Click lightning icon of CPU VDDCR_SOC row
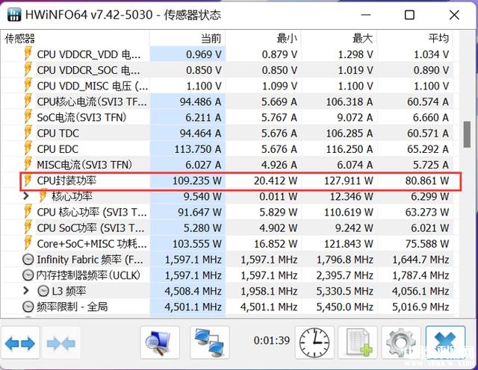Viewport: 478px width, 370px height. tap(28, 69)
